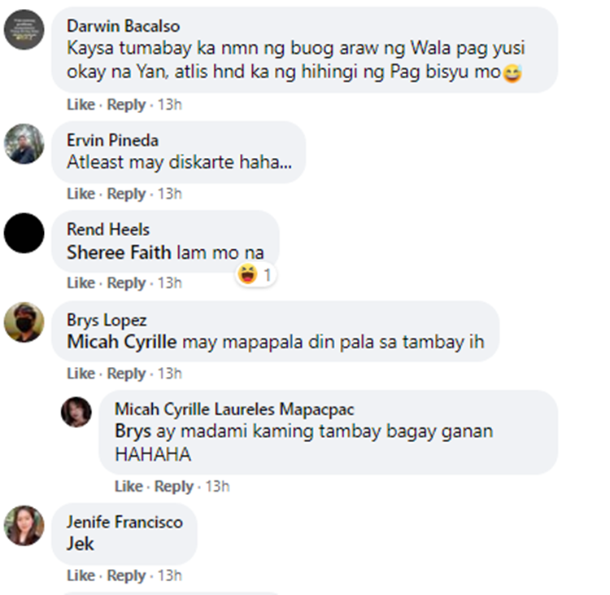
Task: View the laughing reaction on Rend Heels' comment
Action: point(255,274)
